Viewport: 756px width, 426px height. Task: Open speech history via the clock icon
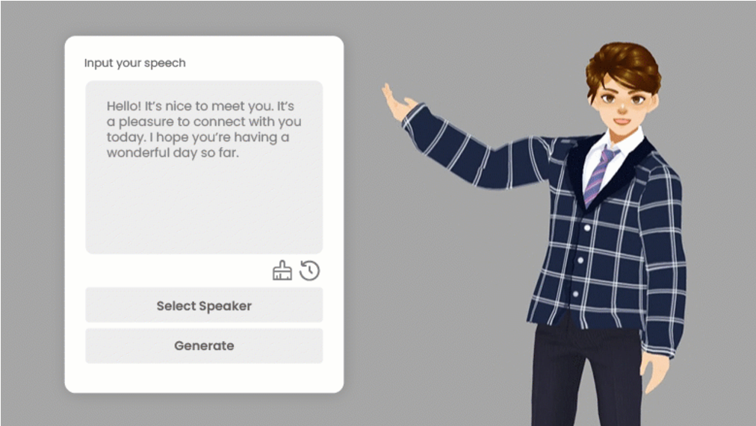[x=309, y=271]
